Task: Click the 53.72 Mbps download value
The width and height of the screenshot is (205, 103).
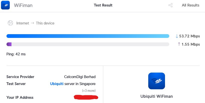Action: click(189, 36)
